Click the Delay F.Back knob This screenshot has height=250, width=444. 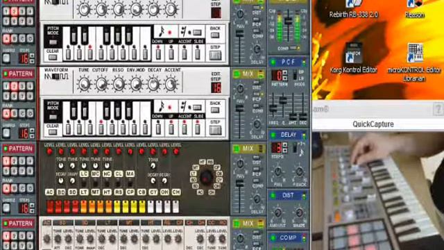(x=299, y=172)
